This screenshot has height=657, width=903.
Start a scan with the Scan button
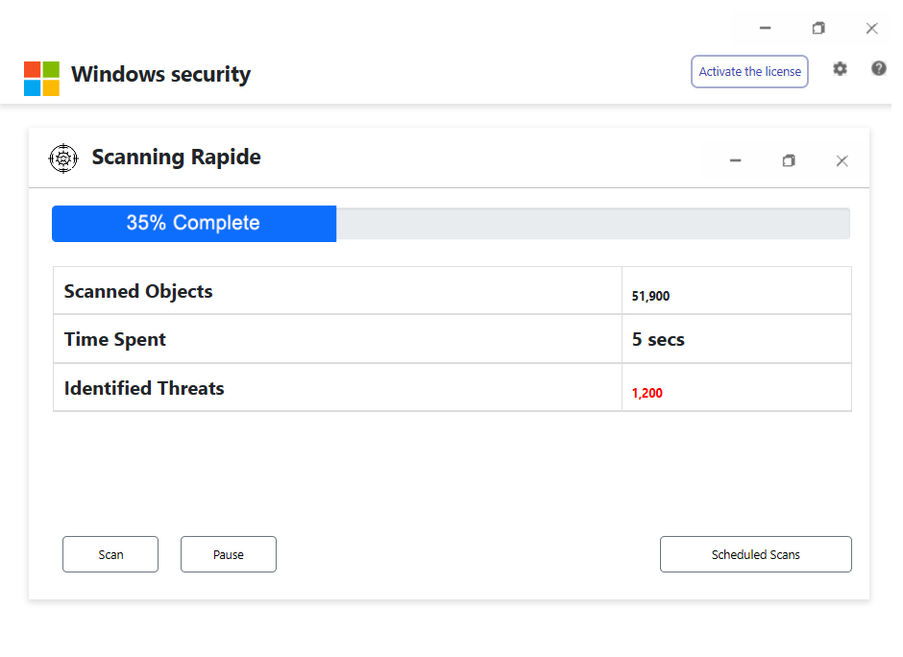[x=110, y=554]
